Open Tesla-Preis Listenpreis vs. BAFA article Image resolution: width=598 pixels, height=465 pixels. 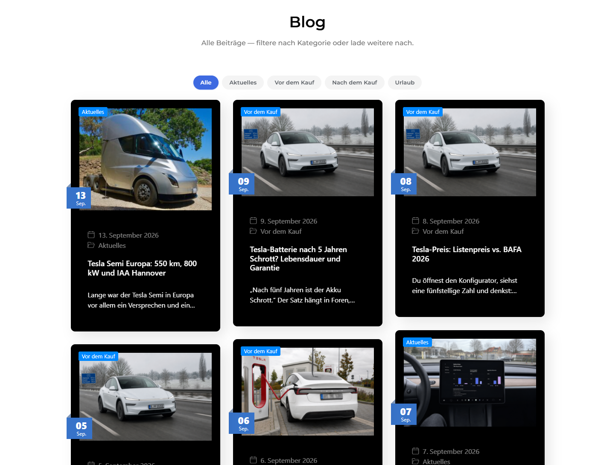[467, 254]
